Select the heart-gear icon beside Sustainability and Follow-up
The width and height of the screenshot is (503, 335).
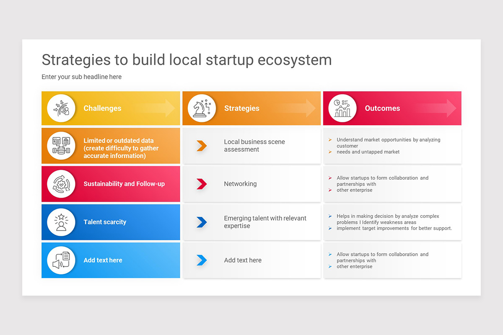[x=61, y=184]
